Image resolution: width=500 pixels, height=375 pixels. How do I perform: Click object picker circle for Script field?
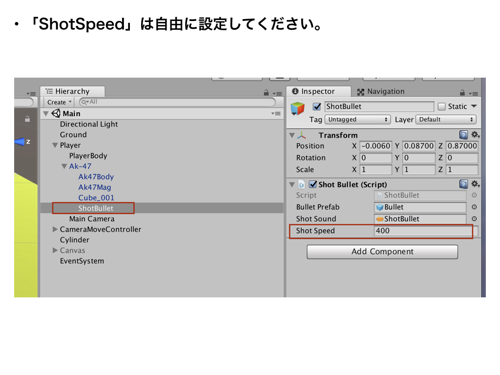[x=474, y=195]
